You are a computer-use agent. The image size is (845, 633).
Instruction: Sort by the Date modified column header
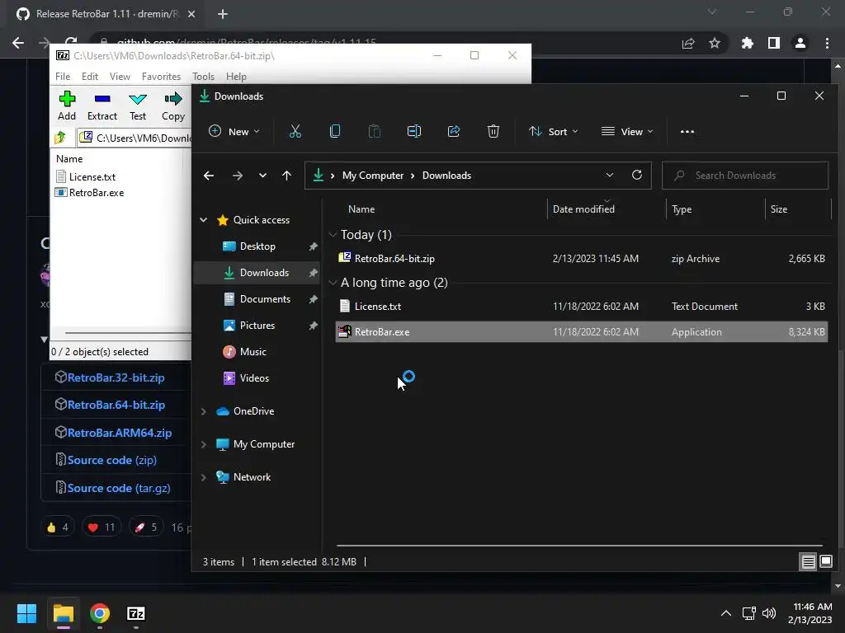[607, 209]
